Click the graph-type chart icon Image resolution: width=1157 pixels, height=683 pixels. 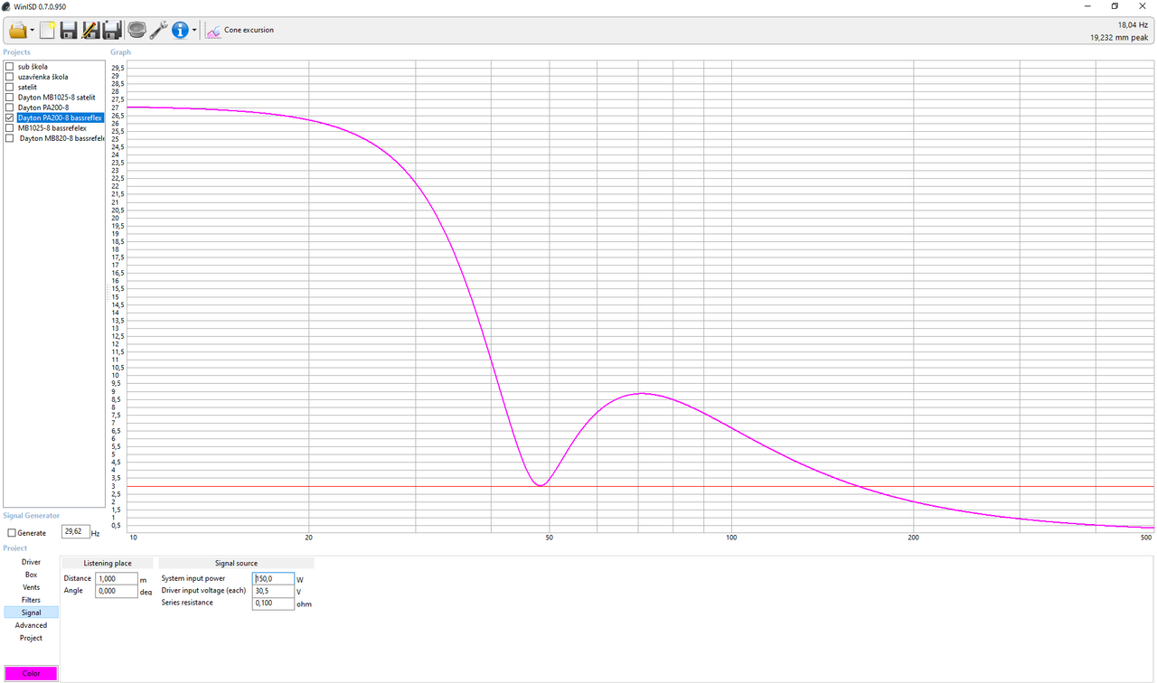213,30
